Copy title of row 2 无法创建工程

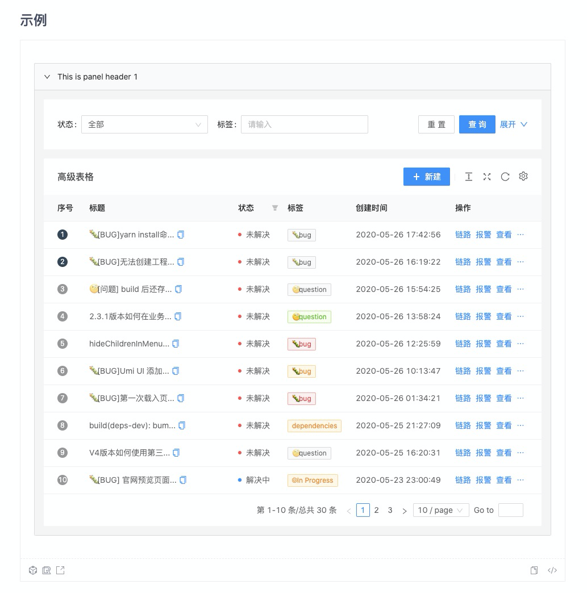181,262
